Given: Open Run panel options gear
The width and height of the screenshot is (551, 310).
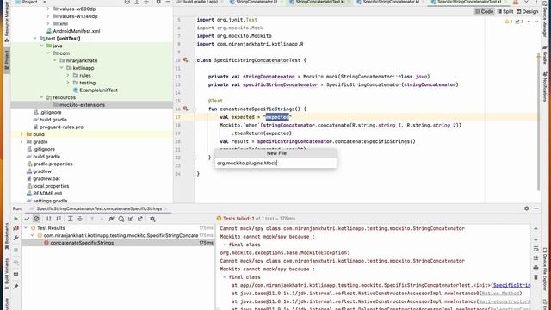Looking at the screenshot, I should 526,208.
